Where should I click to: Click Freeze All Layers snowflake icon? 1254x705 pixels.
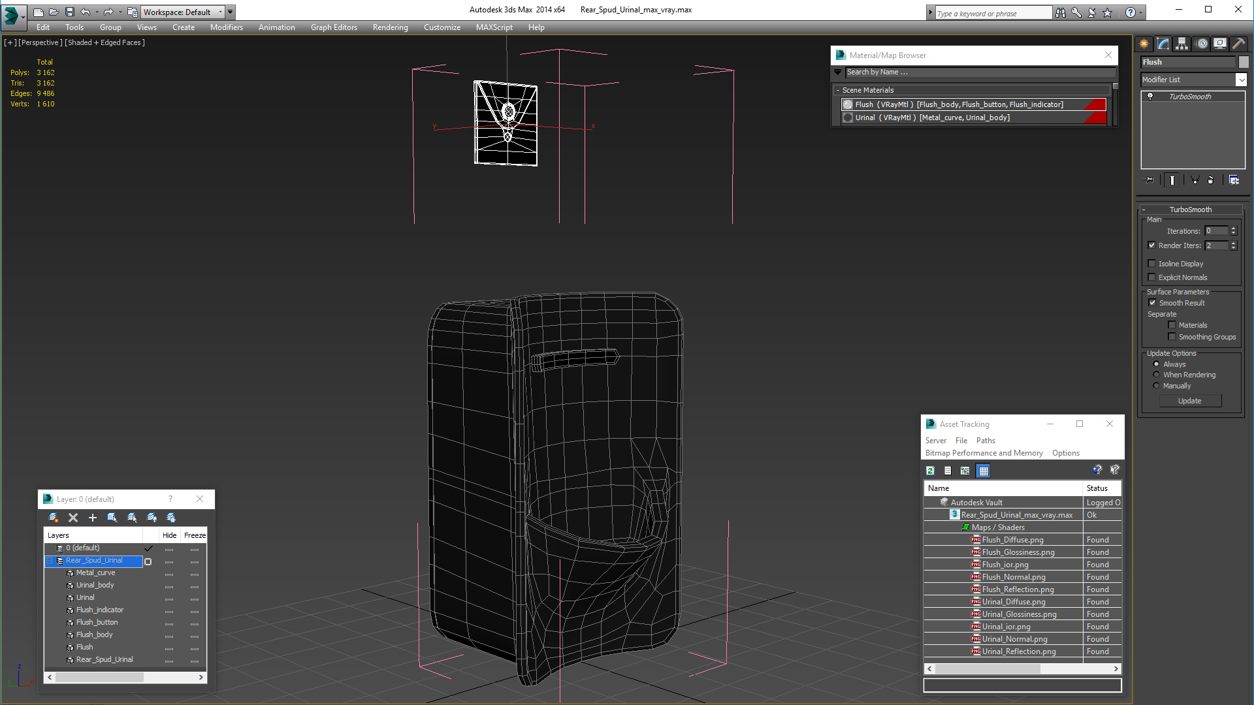coord(171,518)
